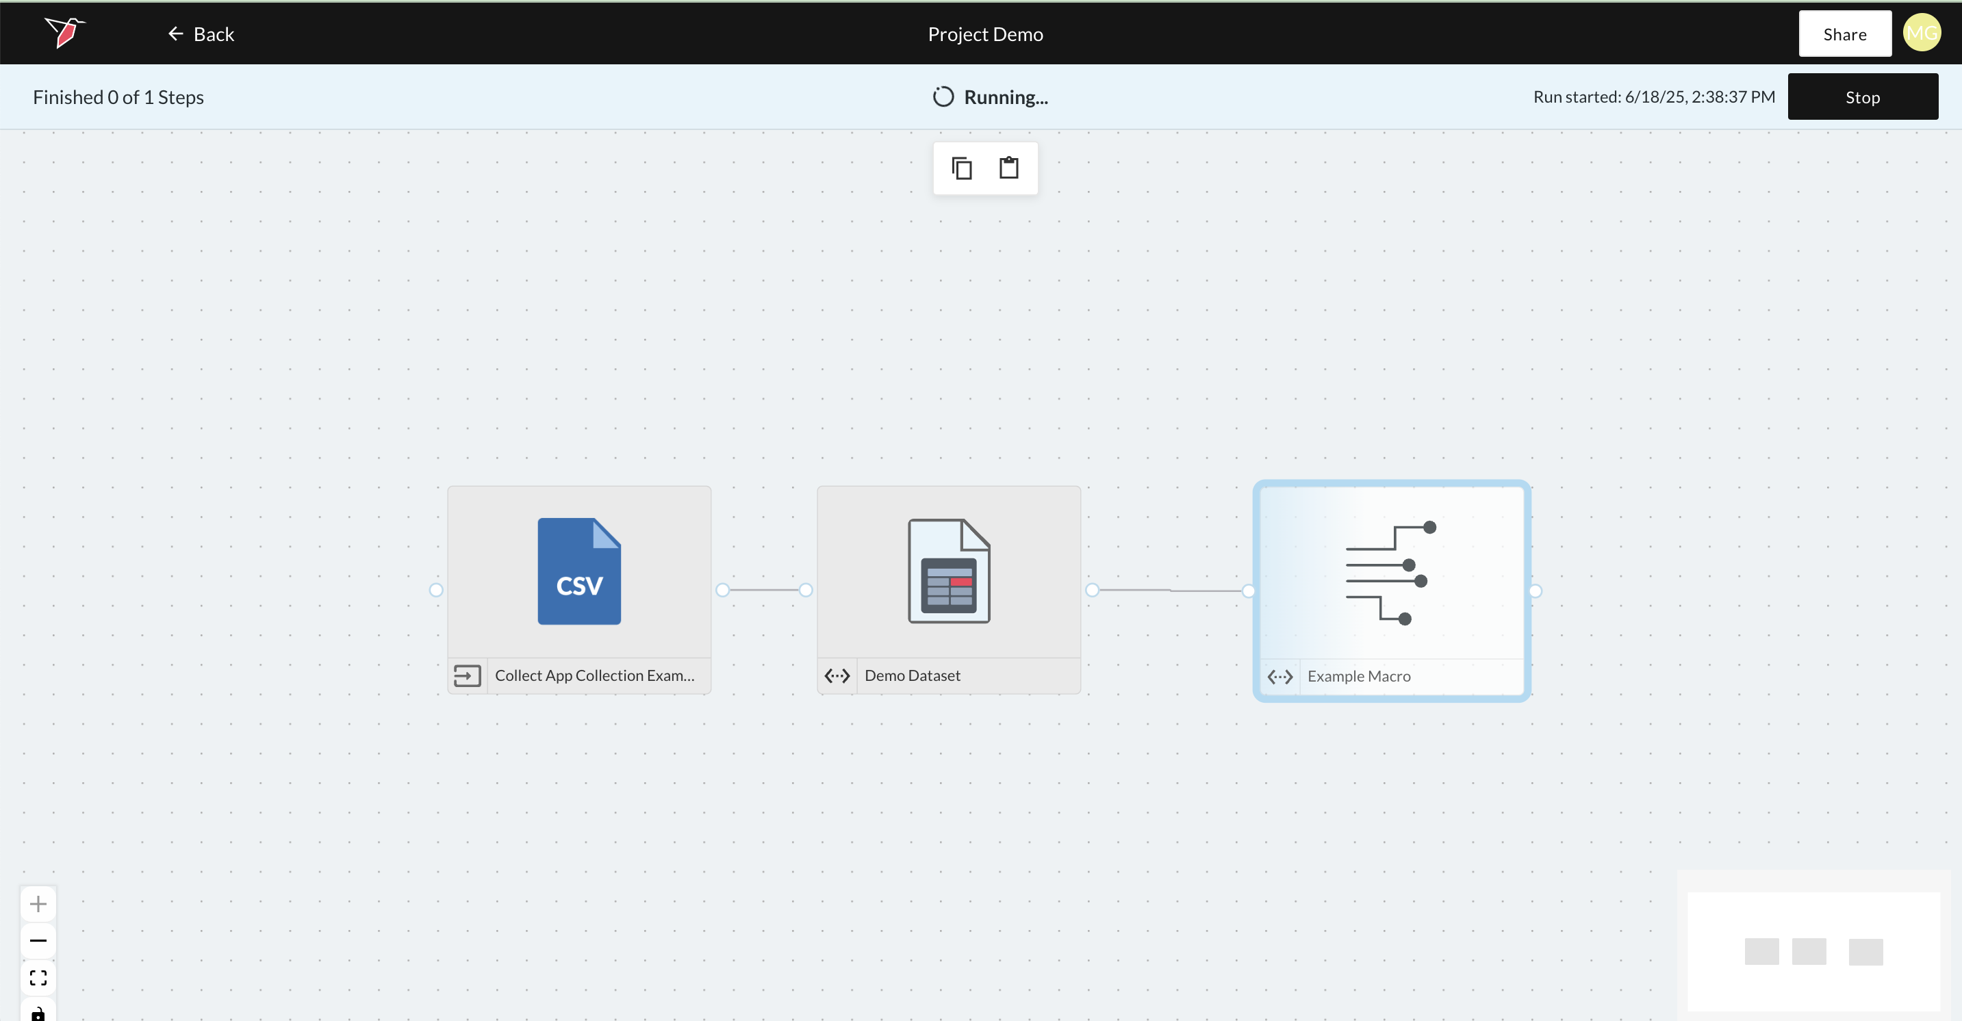Click the Running status spinner
The image size is (1962, 1021).
pyautogui.click(x=943, y=97)
